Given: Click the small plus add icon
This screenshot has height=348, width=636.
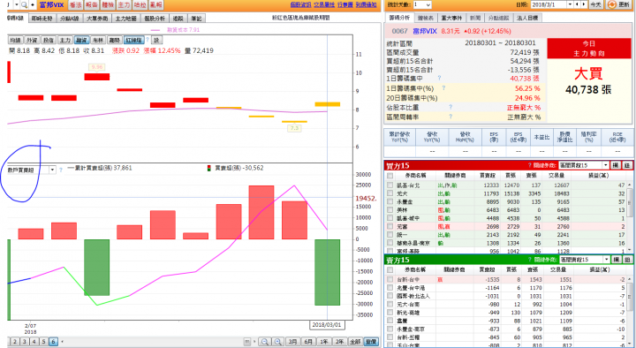Looking at the screenshot, I should (33, 5).
